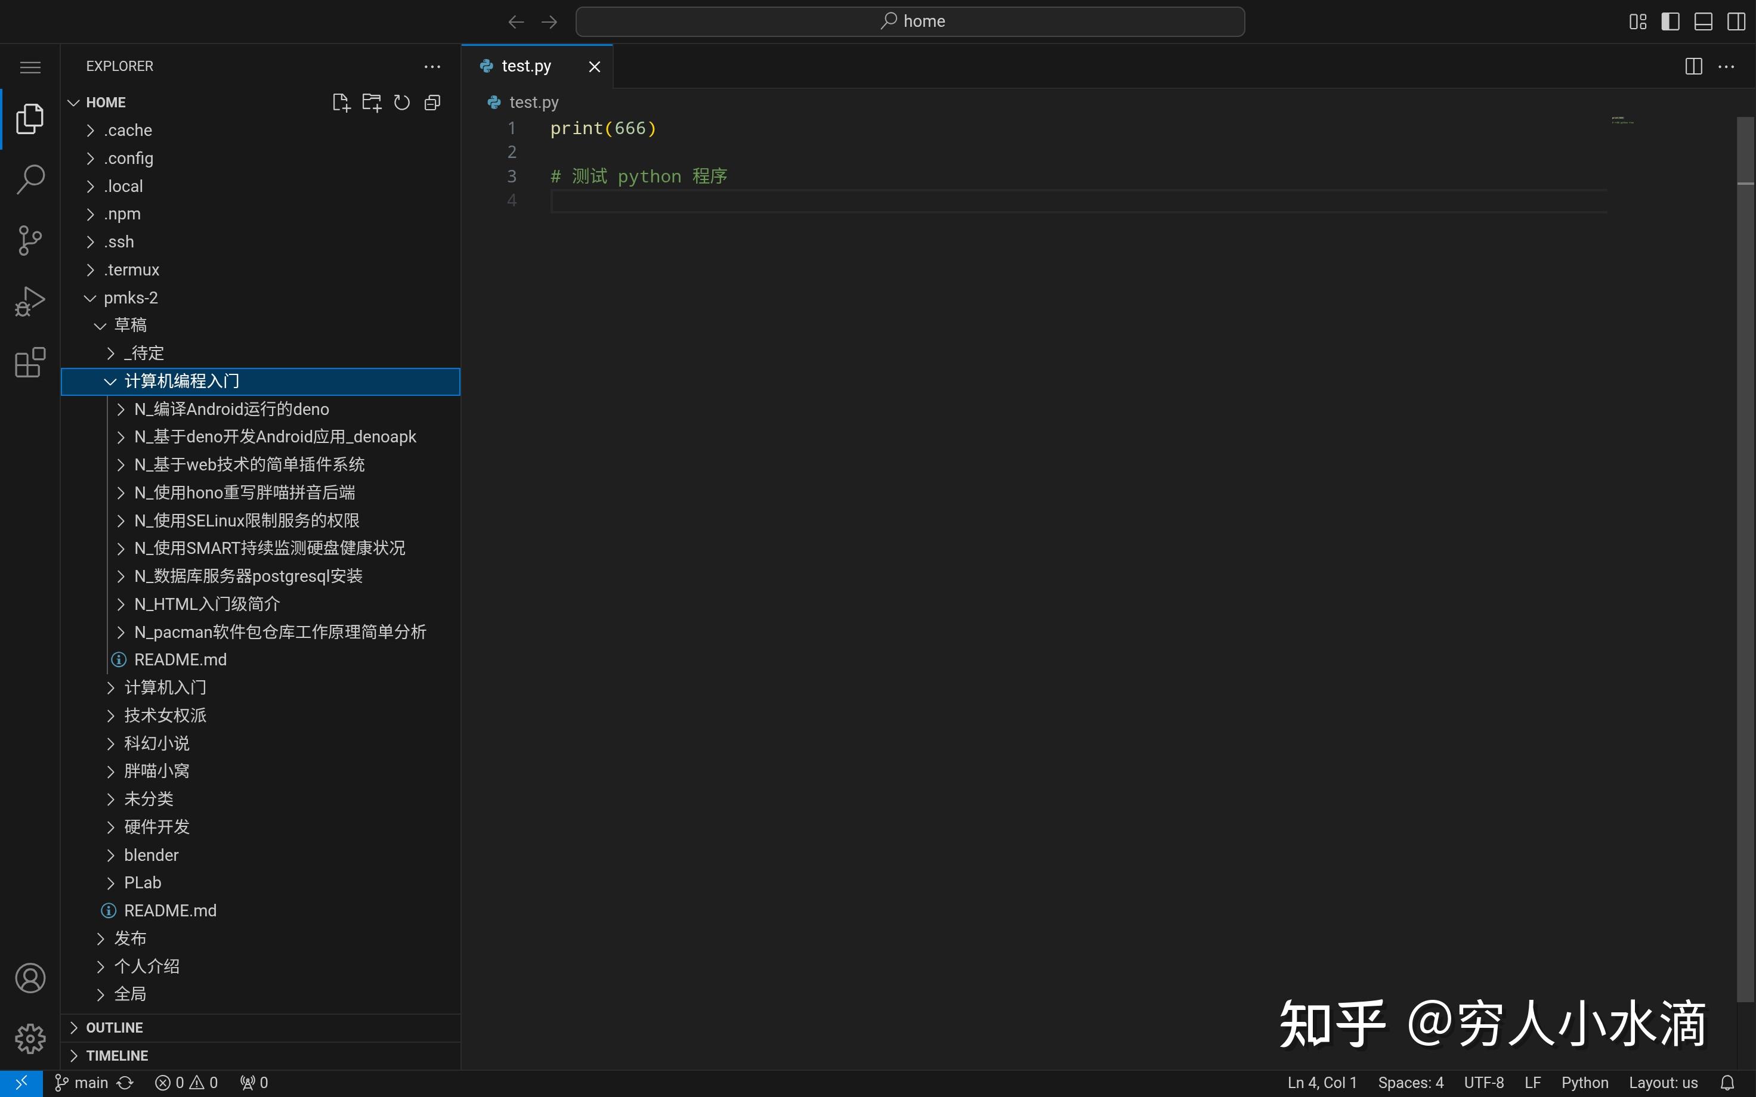1756x1097 pixels.
Task: Refresh the Explorer file tree
Action: (401, 103)
